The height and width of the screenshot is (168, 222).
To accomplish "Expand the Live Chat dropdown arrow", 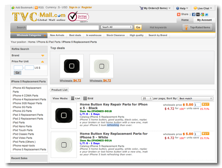I will (x=211, y=8).
